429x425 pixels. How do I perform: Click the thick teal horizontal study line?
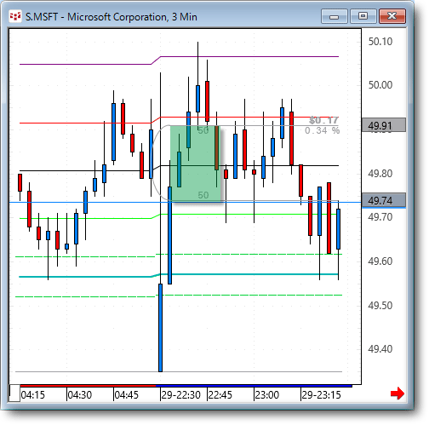tap(179, 275)
